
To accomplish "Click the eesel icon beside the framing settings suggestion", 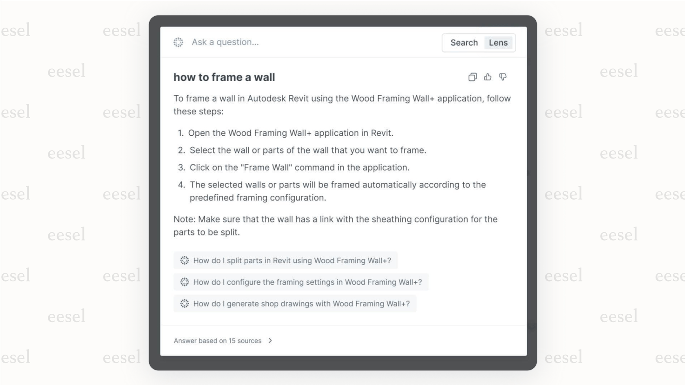I will (185, 282).
